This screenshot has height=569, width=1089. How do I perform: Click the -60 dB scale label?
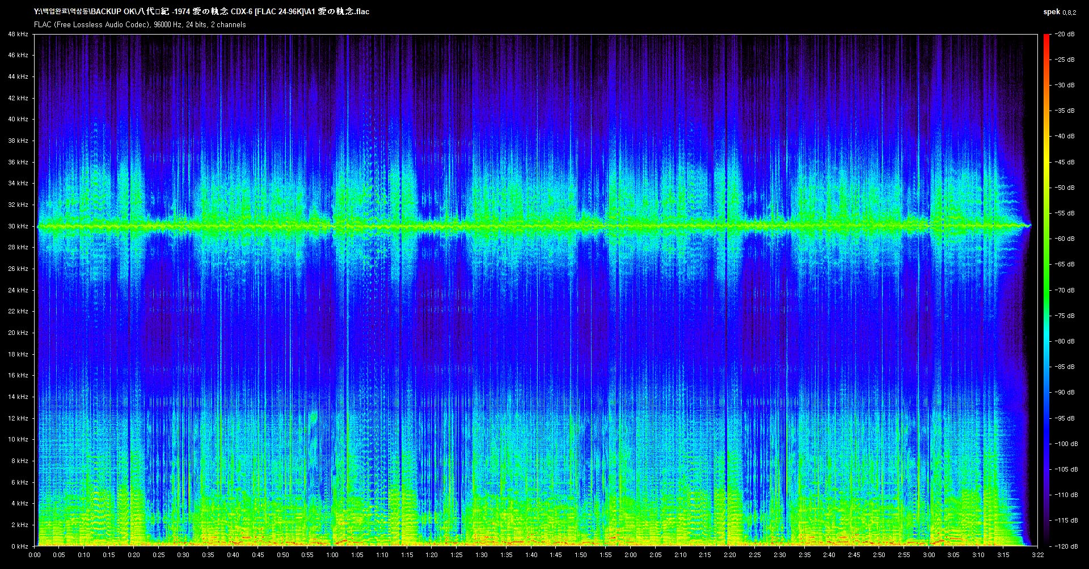(x=1065, y=239)
